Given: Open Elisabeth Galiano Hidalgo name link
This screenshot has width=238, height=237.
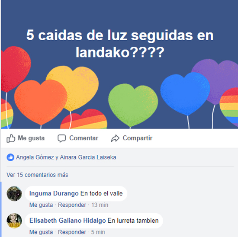Looking at the screenshot, I should click(x=68, y=221).
